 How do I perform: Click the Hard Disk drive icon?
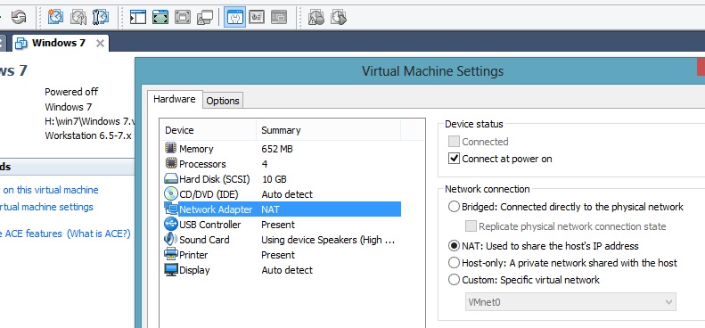pos(171,178)
